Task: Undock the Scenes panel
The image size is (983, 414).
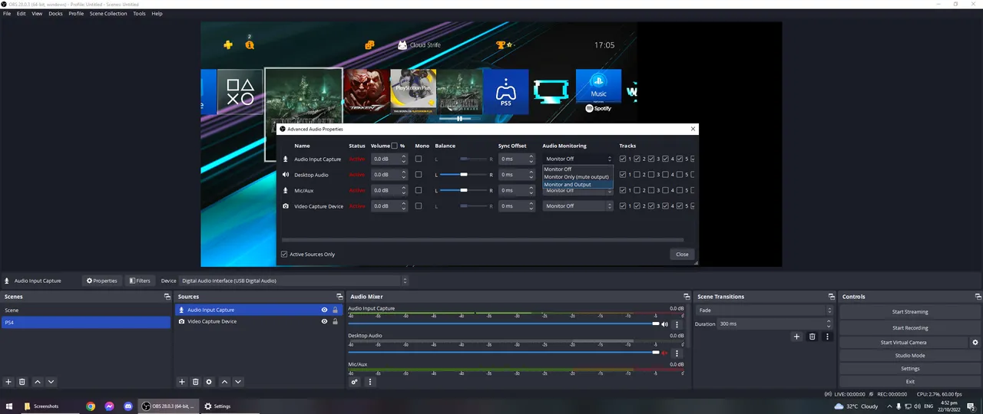Action: point(167,297)
